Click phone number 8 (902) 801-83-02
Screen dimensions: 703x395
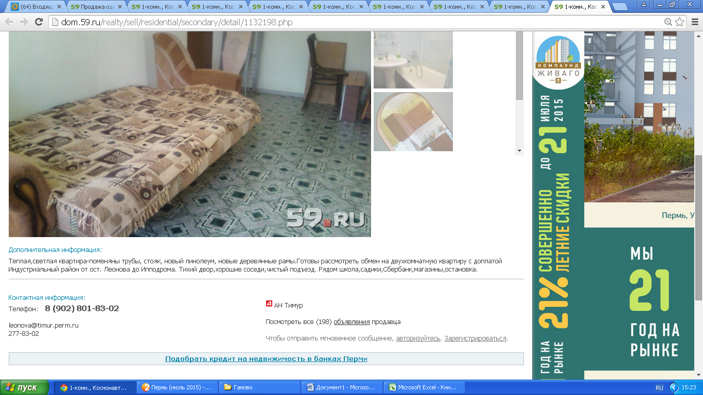pos(82,309)
